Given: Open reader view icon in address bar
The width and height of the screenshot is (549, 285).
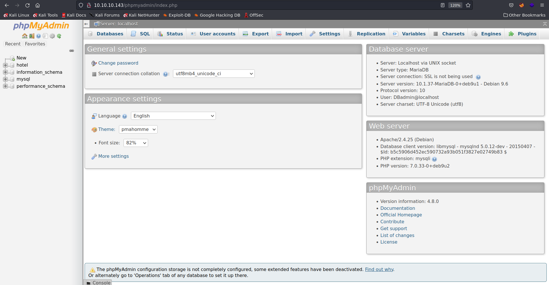Looking at the screenshot, I should [x=442, y=5].
